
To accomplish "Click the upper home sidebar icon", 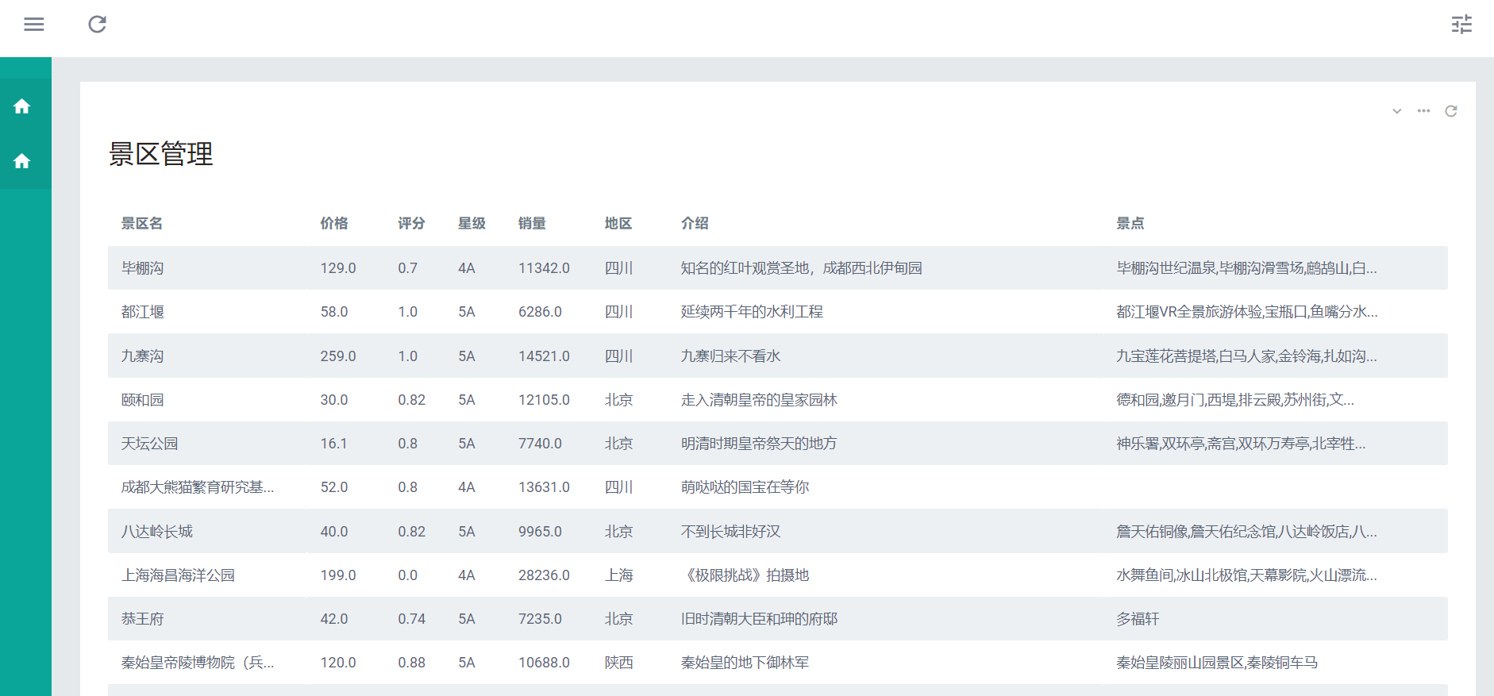I will (x=22, y=106).
